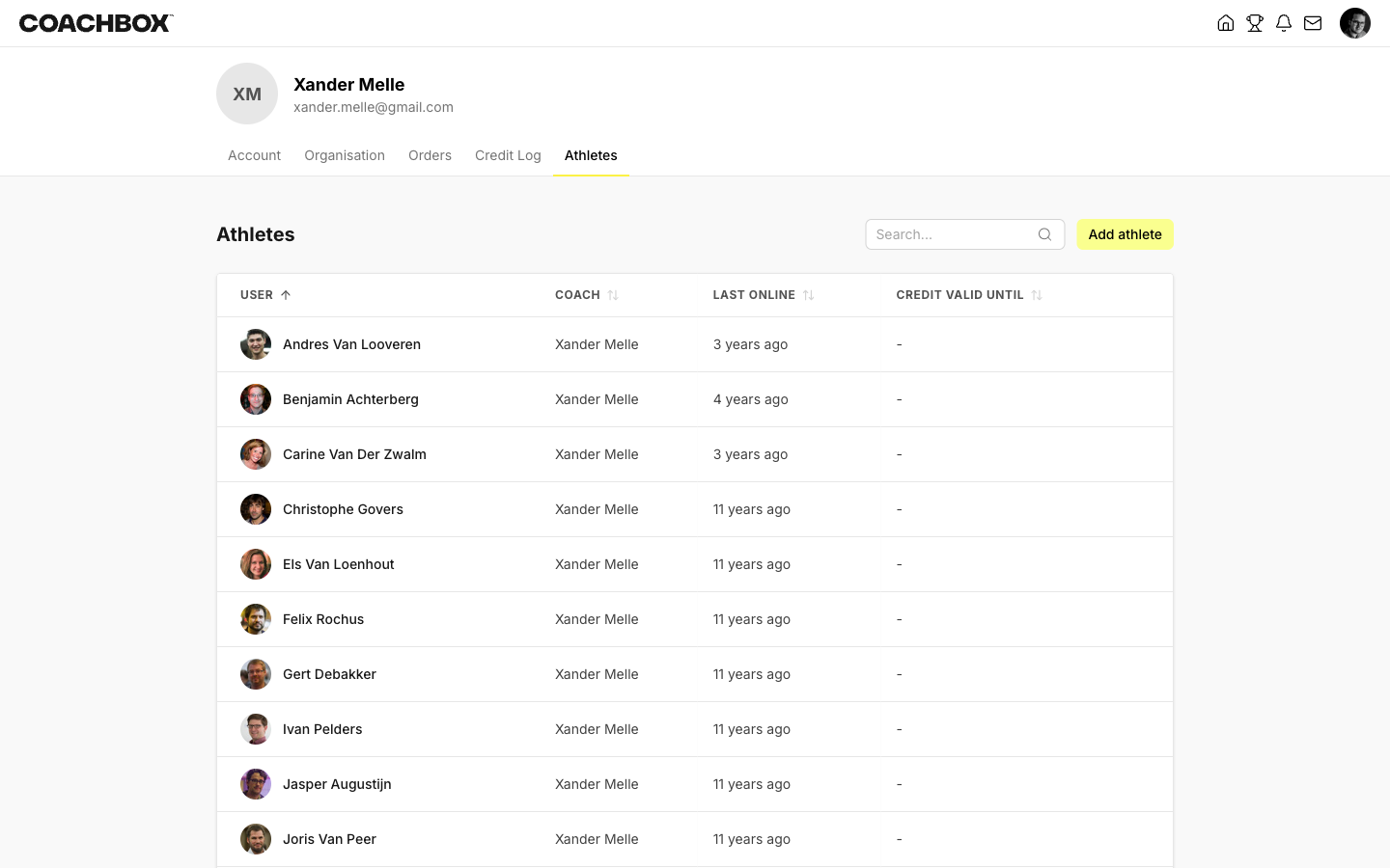Click the Xander Melle profile heading
Viewport: 1390px width, 868px height.
pos(348,85)
